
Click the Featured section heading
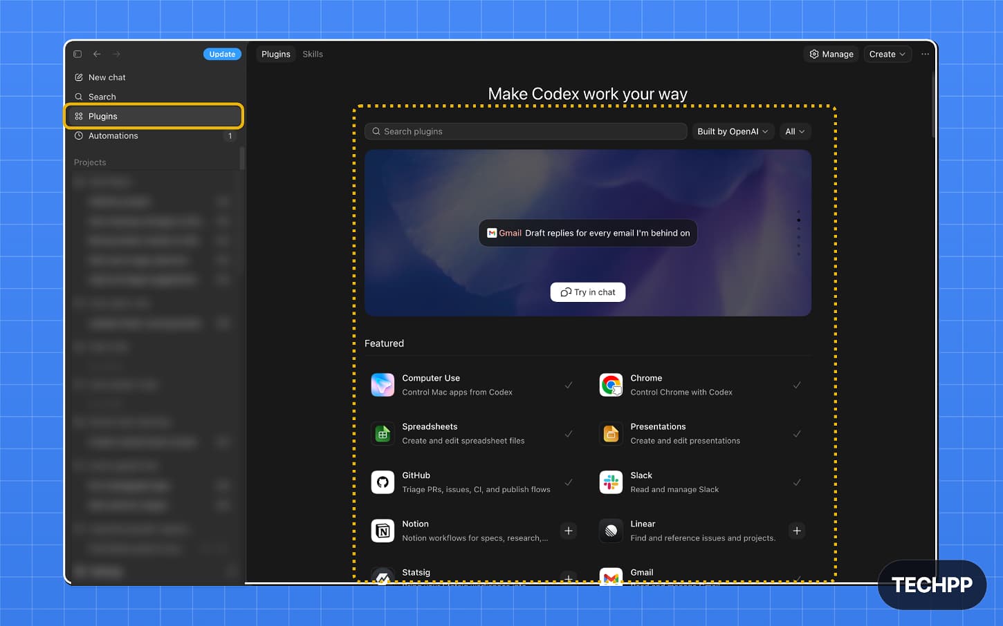[384, 343]
